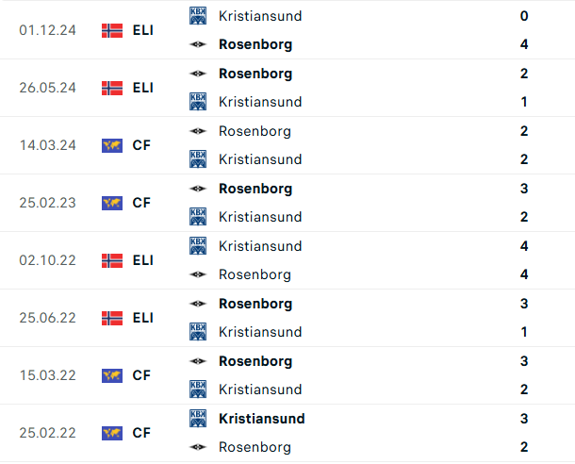Click Rosenborg score 4 in 01.12.24 match
This screenshot has height=464, width=575.
click(x=524, y=44)
